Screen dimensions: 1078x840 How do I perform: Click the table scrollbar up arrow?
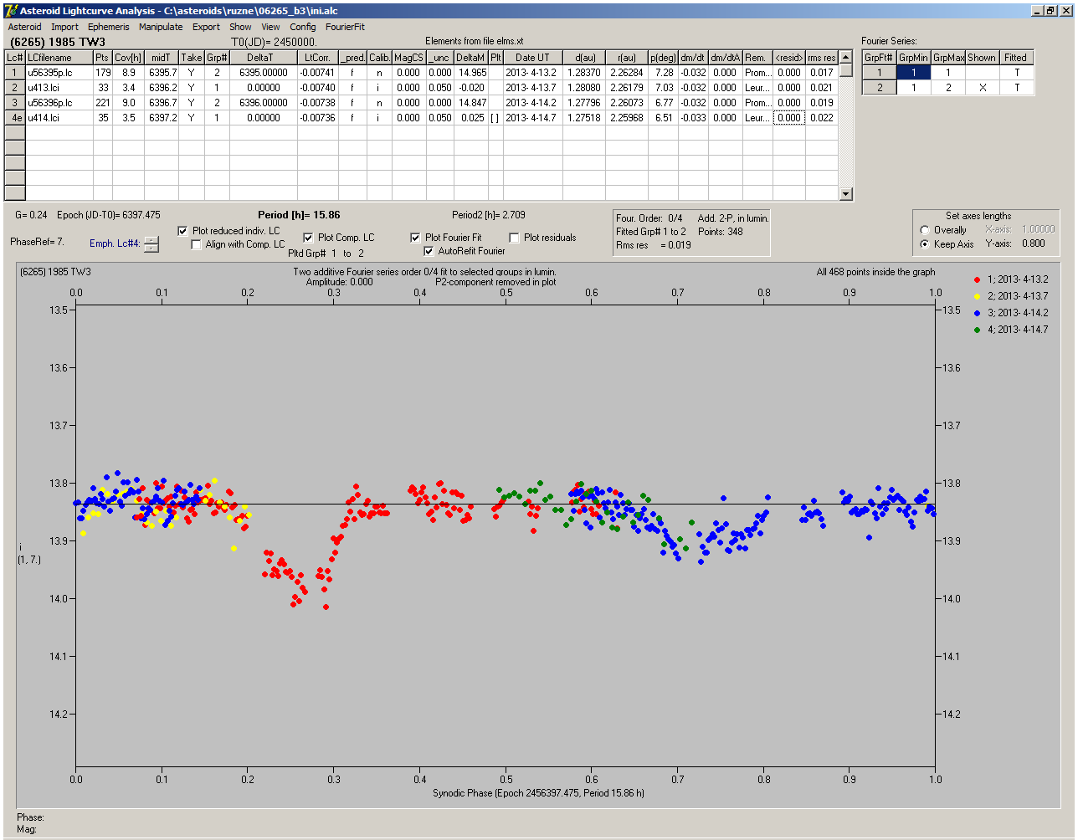tap(846, 57)
